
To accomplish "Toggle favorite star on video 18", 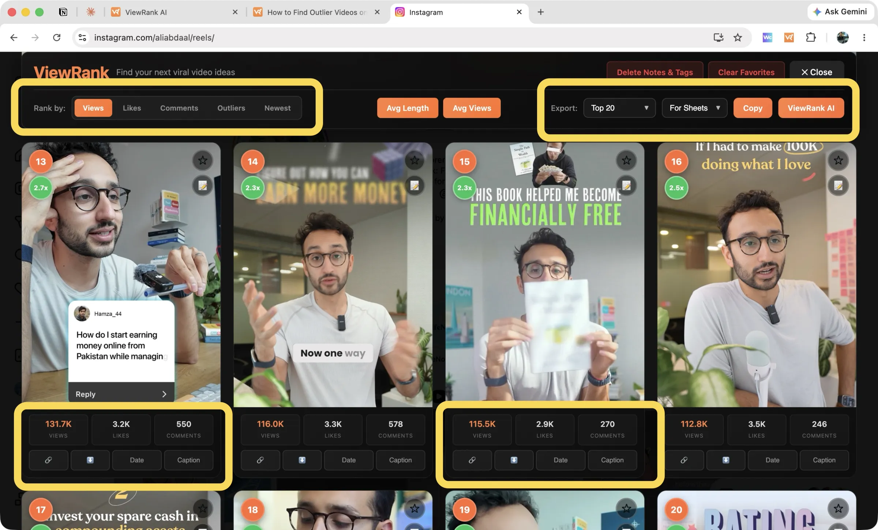I will 414,508.
